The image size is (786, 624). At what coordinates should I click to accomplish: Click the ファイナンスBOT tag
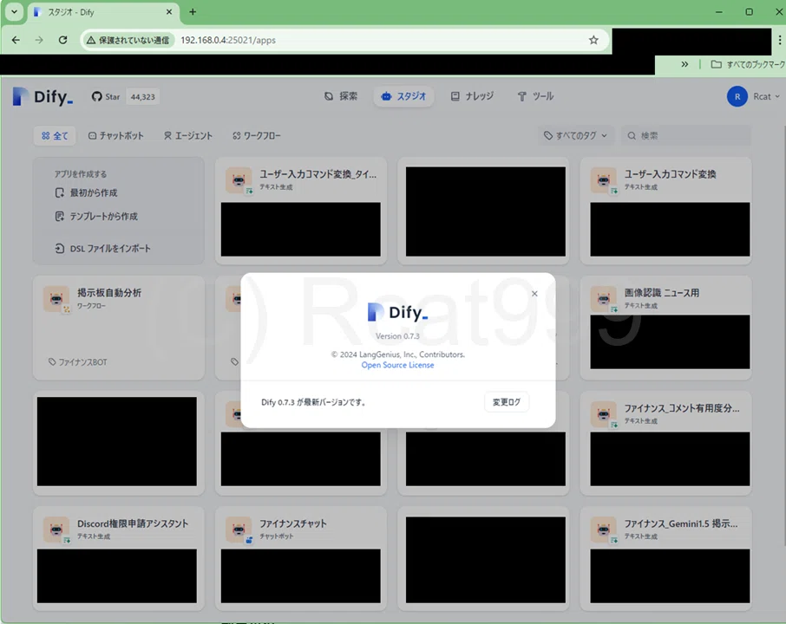pyautogui.click(x=78, y=362)
